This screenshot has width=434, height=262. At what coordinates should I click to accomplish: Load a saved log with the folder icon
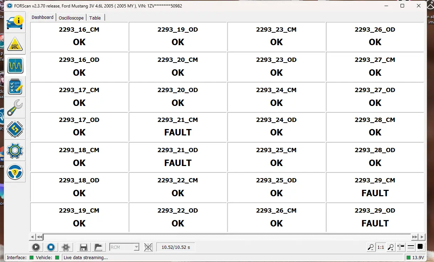pyautogui.click(x=98, y=247)
